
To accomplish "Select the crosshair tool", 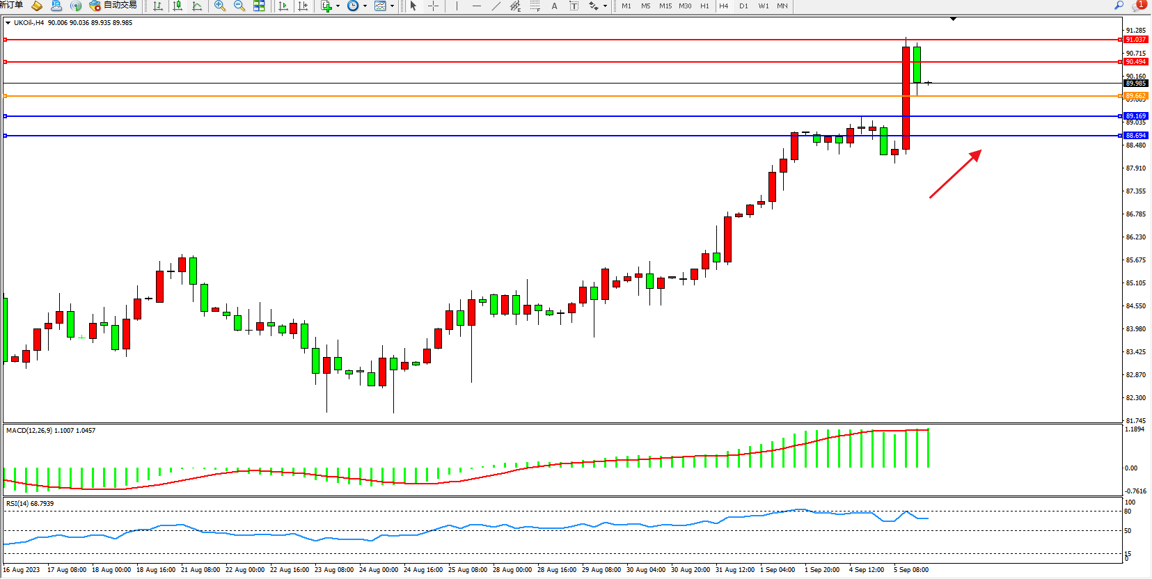I will 433,6.
